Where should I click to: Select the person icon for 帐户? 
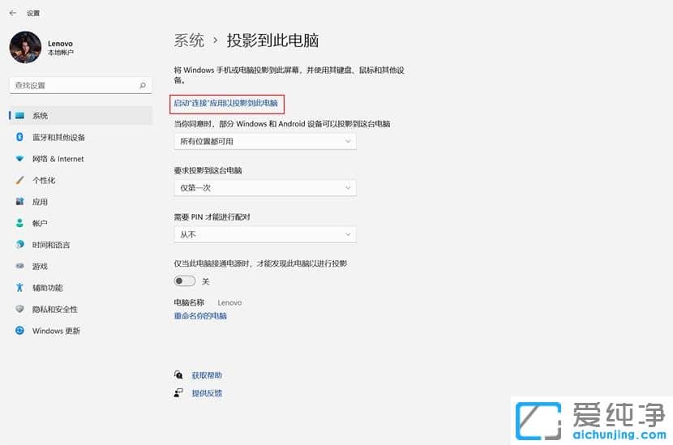pos(19,223)
